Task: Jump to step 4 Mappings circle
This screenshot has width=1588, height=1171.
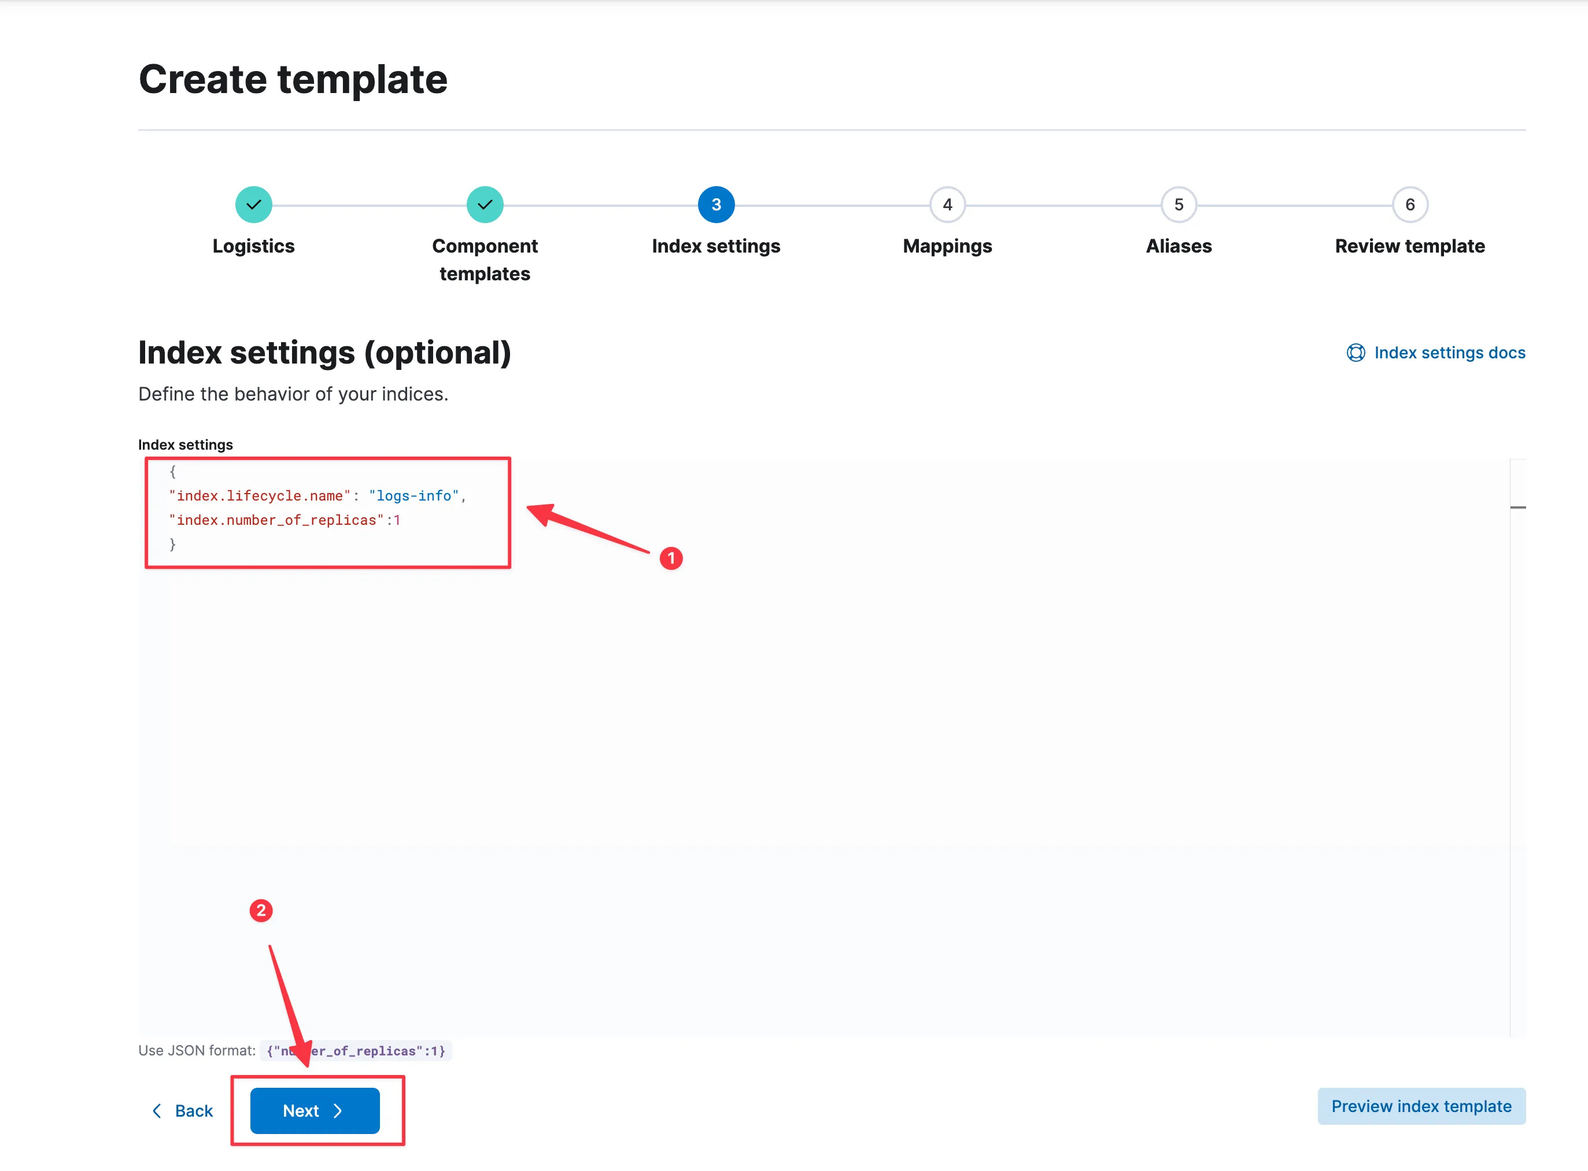Action: pyautogui.click(x=947, y=205)
